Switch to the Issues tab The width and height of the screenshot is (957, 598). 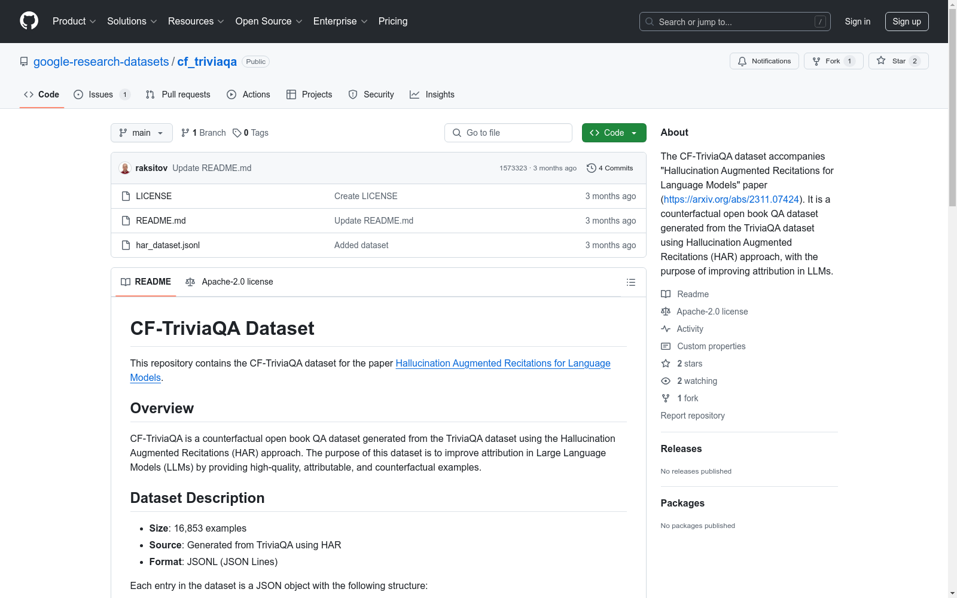(101, 94)
